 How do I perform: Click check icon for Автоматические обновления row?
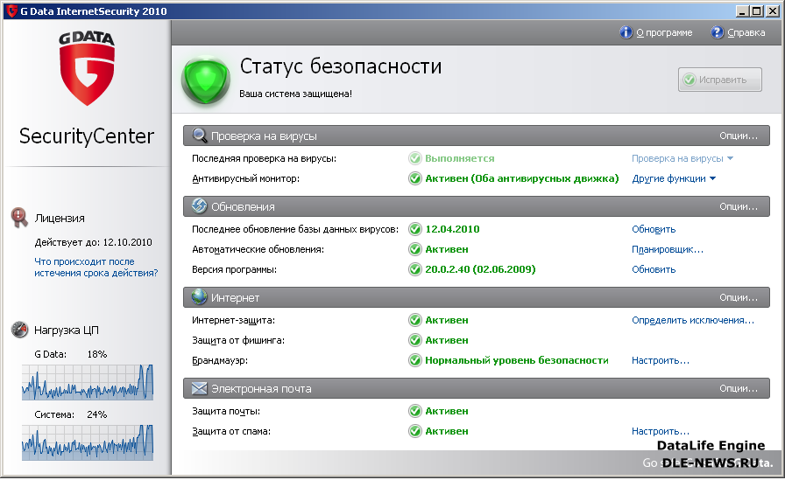(x=415, y=249)
